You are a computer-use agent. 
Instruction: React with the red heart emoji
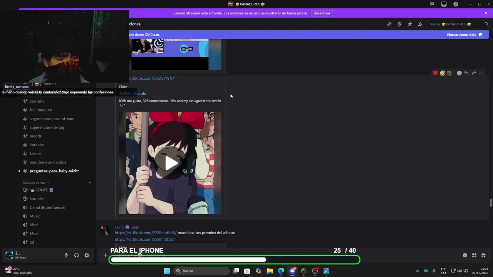[436, 73]
